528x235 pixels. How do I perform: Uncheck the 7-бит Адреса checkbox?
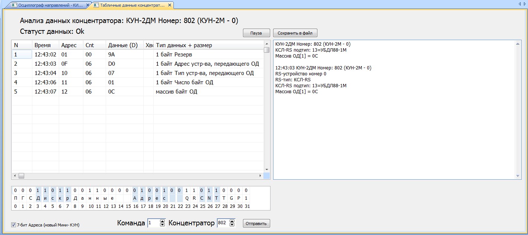[x=14, y=225]
